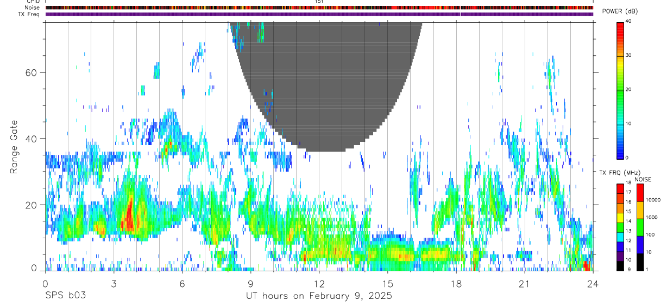Select the TX FRQ color scale bar
Screen dimensions: 667x307
tap(620, 227)
